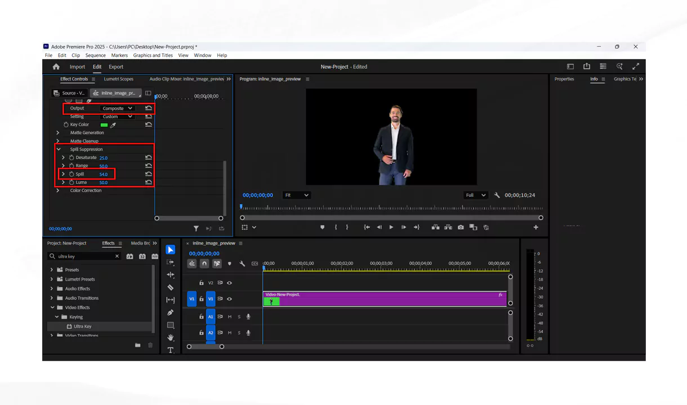
Task: Activate the Pen tool in timeline tools
Action: point(171,313)
